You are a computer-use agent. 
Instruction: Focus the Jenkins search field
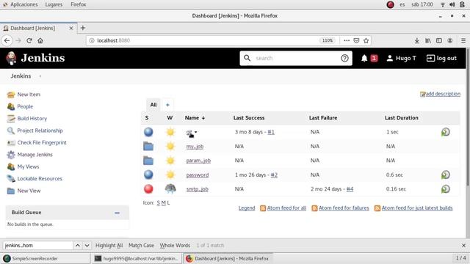point(296,58)
